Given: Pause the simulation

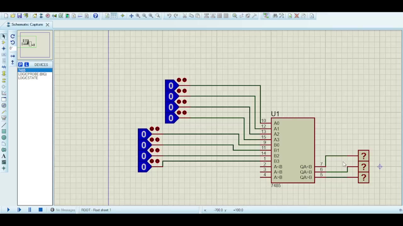Looking at the screenshot, I should click(30, 210).
